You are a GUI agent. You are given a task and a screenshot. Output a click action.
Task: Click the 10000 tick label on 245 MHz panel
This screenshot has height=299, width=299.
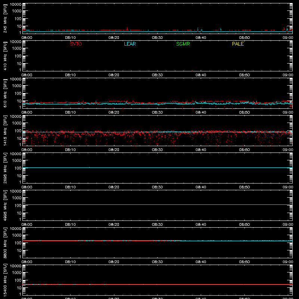[x=16, y=4]
